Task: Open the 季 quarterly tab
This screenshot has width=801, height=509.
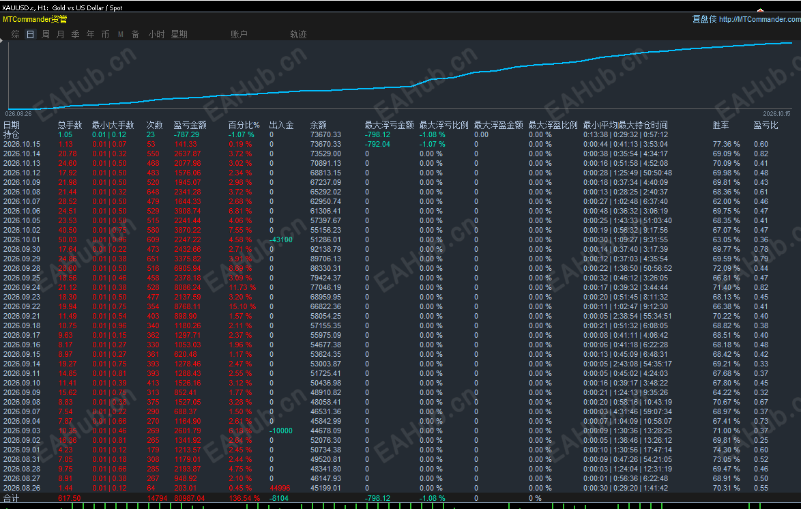Action: tap(75, 34)
